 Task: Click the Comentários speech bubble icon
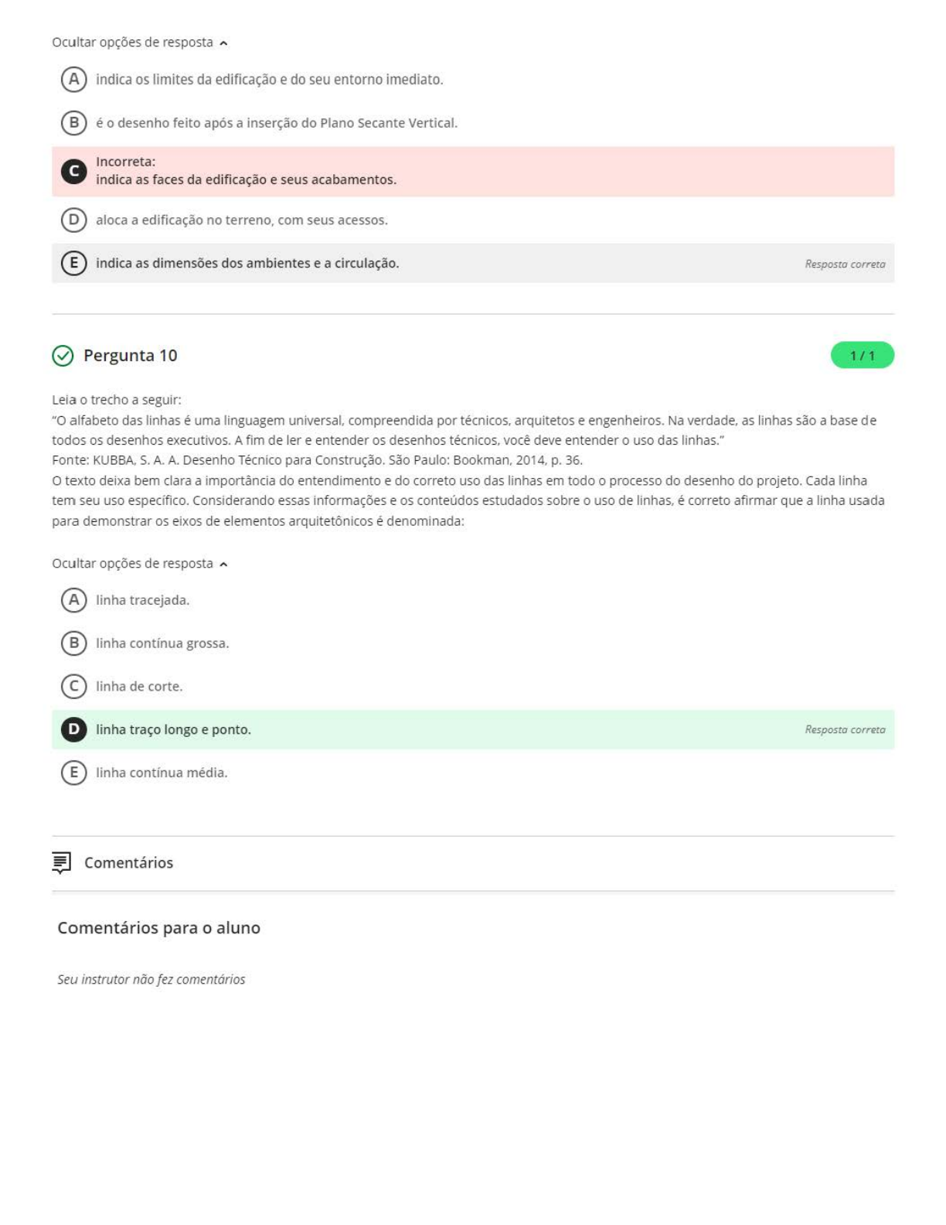61,863
